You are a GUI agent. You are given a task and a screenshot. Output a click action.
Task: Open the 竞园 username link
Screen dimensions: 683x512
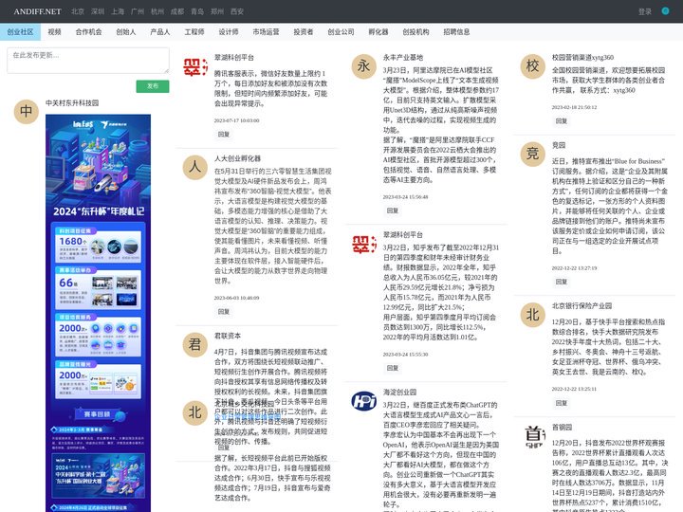pyautogui.click(x=559, y=145)
